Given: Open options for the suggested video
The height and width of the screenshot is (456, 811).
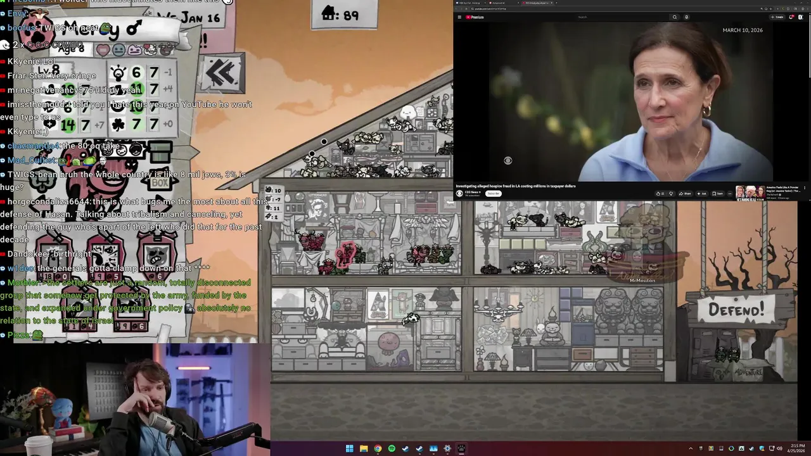Looking at the screenshot, I should point(805,187).
